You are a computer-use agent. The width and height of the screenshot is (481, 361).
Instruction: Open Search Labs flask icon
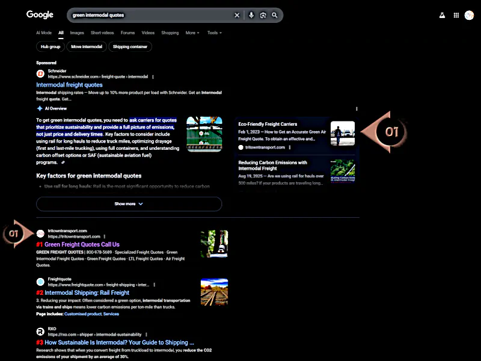[x=441, y=15]
